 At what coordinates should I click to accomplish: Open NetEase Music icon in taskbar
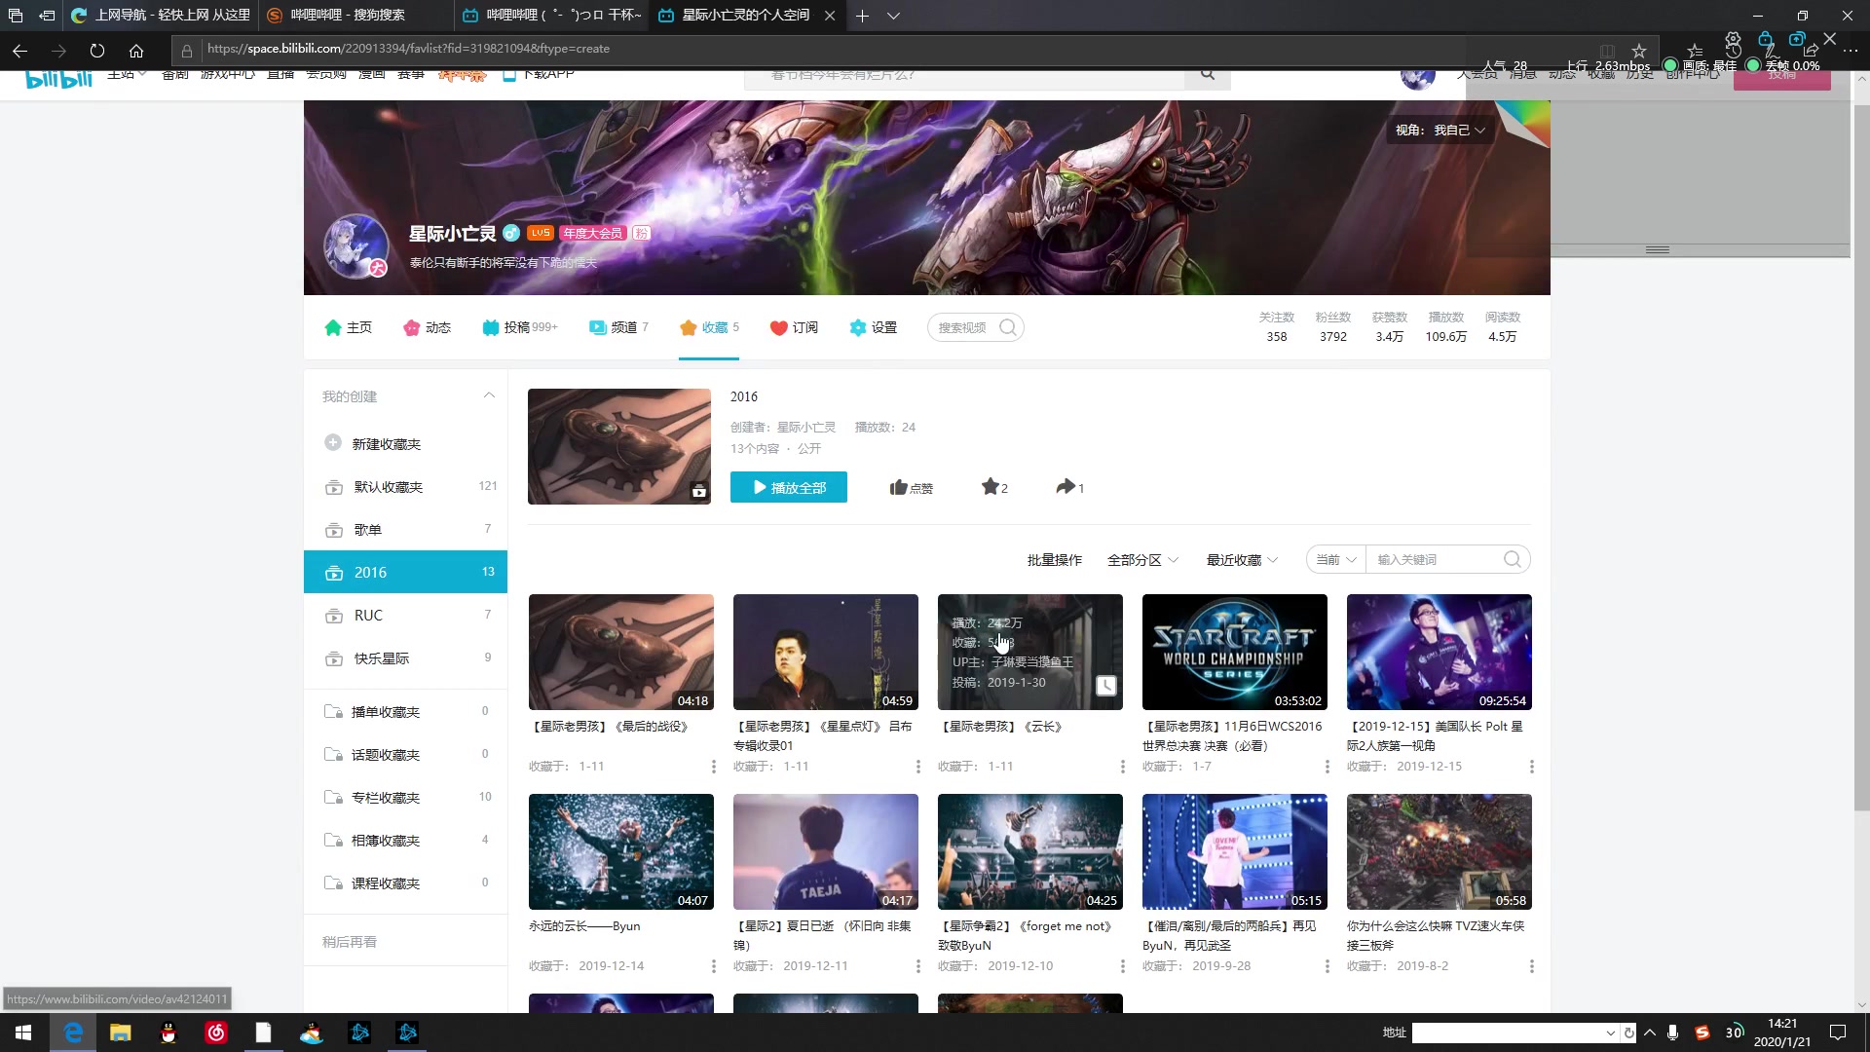point(216,1033)
